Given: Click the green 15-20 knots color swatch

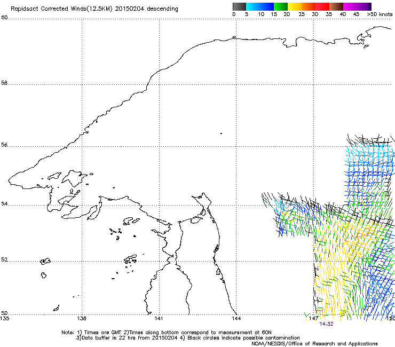Looking at the screenshot, I should (281, 6).
